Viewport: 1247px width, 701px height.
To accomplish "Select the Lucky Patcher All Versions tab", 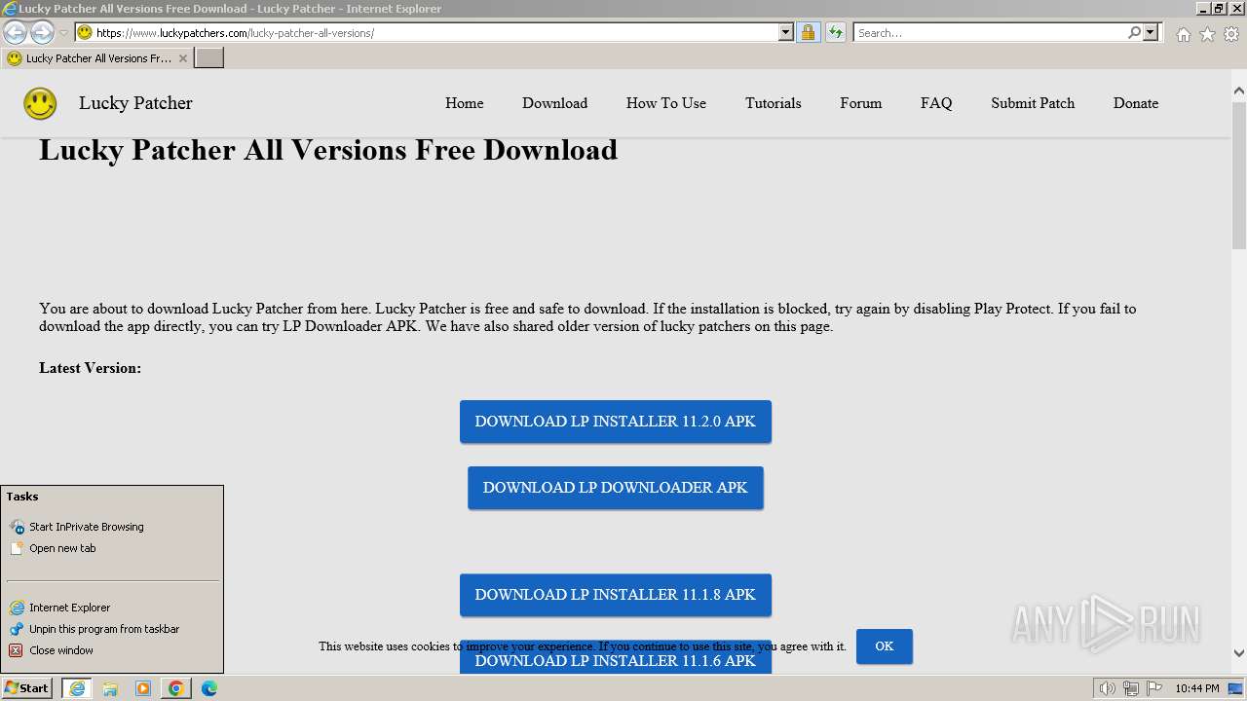I will click(x=97, y=58).
